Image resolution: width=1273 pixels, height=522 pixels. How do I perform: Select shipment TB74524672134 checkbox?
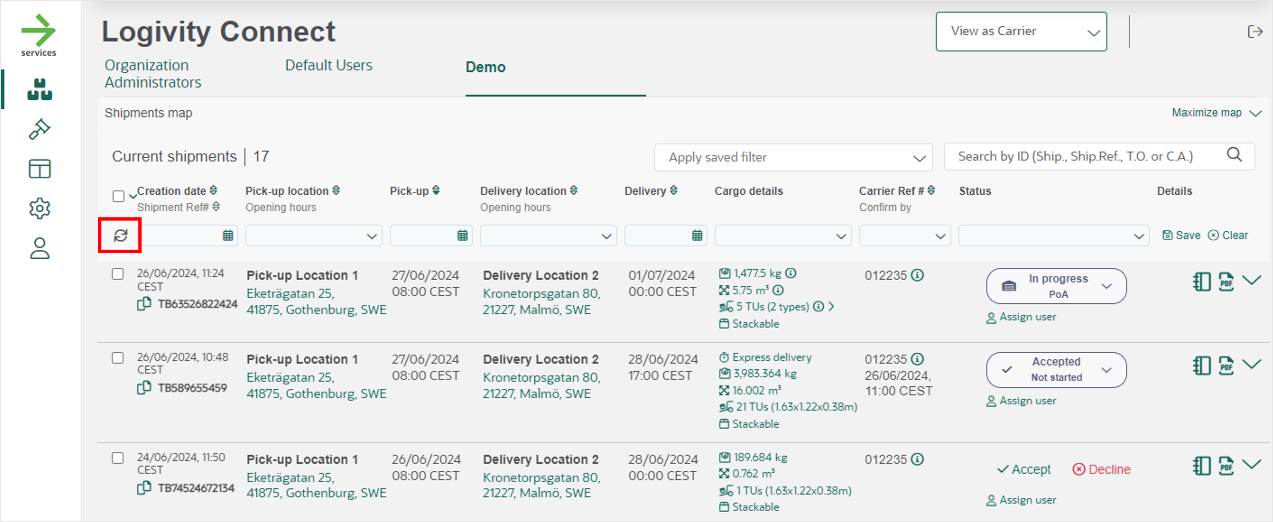(x=117, y=458)
